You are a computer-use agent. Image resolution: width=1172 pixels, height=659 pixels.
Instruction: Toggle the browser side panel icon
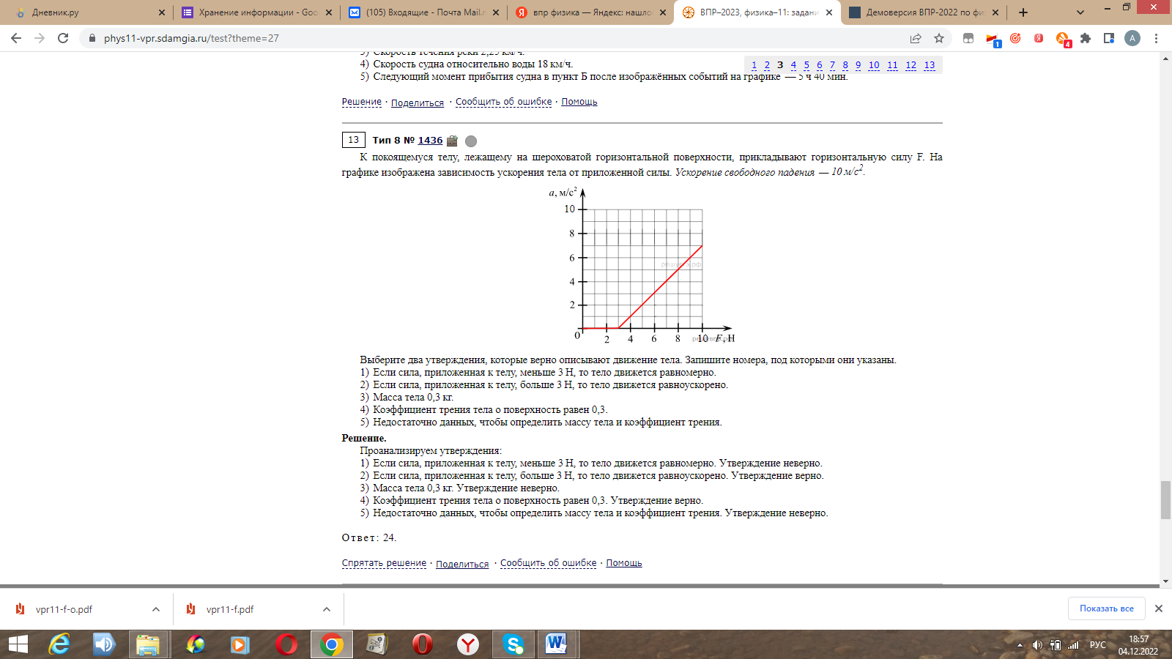[1109, 38]
